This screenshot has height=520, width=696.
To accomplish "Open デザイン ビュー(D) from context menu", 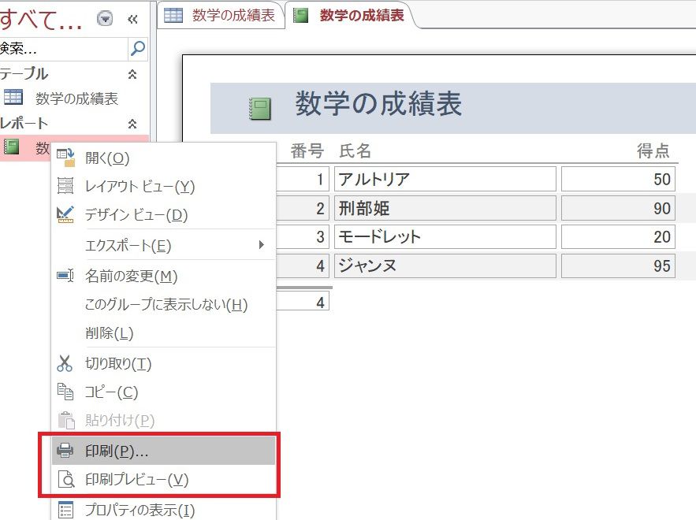I will click(136, 215).
